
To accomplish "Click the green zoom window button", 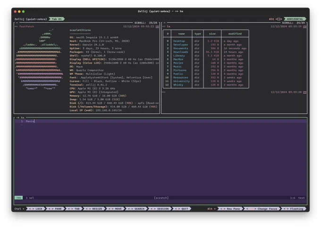I will point(23,11).
